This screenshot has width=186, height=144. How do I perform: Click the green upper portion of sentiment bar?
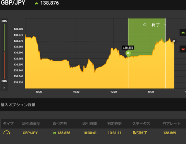click(x=4, y=37)
